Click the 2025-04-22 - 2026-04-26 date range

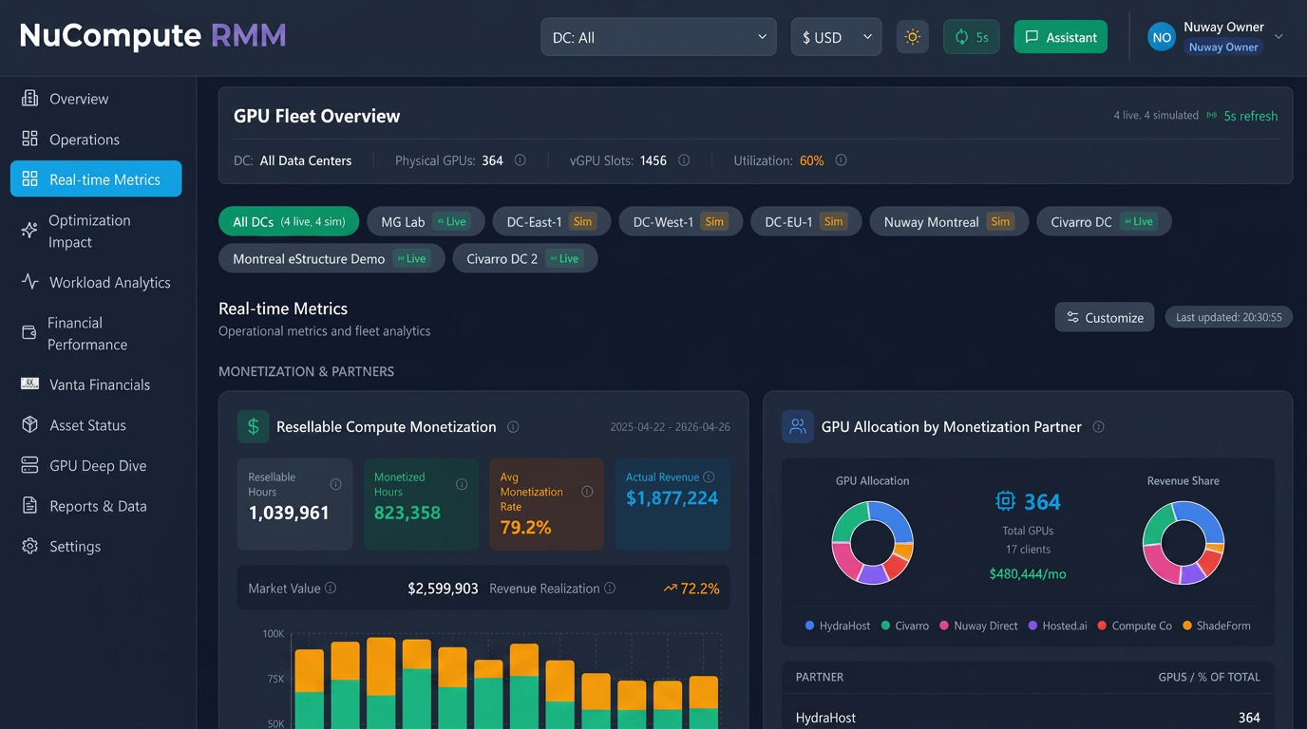click(x=670, y=427)
